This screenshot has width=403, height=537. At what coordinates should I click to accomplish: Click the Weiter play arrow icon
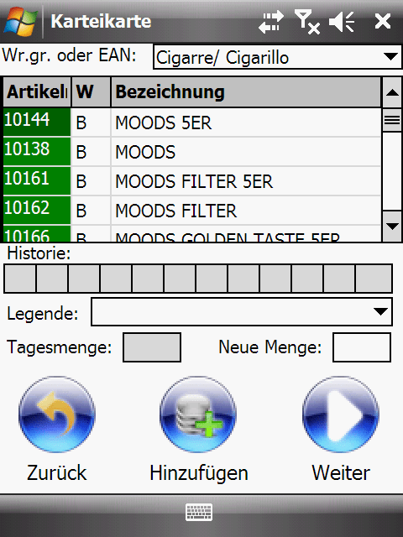point(341,414)
